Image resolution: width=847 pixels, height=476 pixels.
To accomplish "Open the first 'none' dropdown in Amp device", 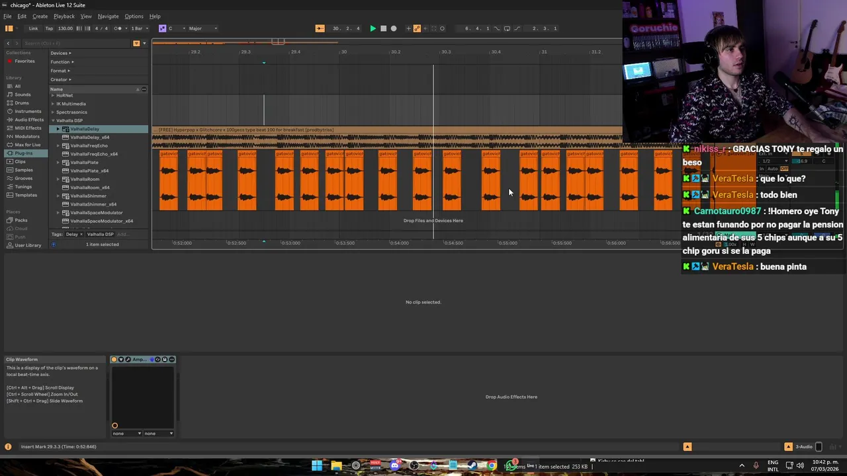I will tap(126, 434).
